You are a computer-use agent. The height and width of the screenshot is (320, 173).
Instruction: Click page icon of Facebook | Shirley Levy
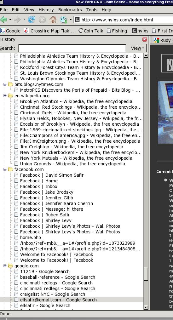coord(16,220)
